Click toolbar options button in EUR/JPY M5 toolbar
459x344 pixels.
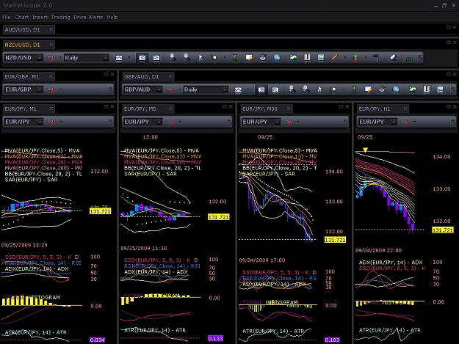coord(229,122)
